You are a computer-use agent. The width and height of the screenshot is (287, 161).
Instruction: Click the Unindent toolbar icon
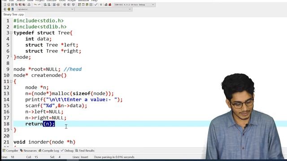[58, 4]
